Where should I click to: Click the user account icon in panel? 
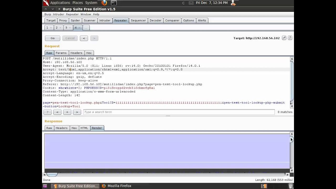tap(233, 3)
